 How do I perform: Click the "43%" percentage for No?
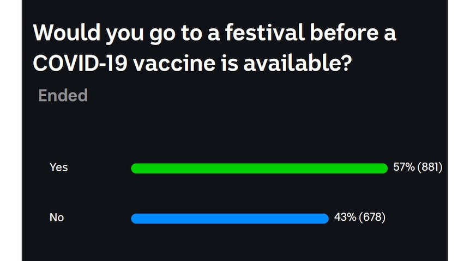click(345, 217)
